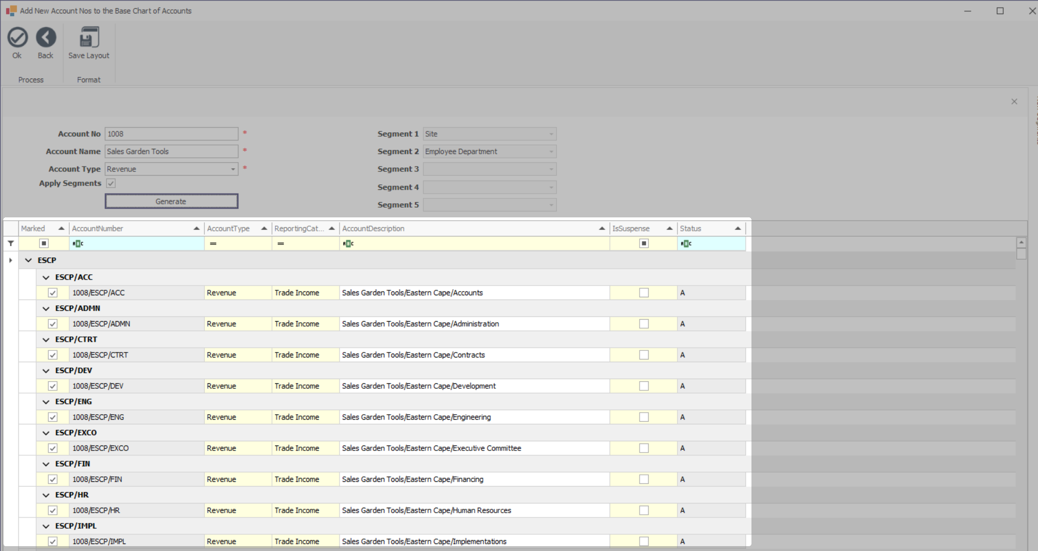This screenshot has height=551, width=1038.
Task: Click the ReportingCat... column header
Action: (305, 229)
